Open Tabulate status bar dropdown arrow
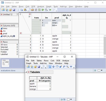The height and width of the screenshot is (101, 106). point(71,99)
